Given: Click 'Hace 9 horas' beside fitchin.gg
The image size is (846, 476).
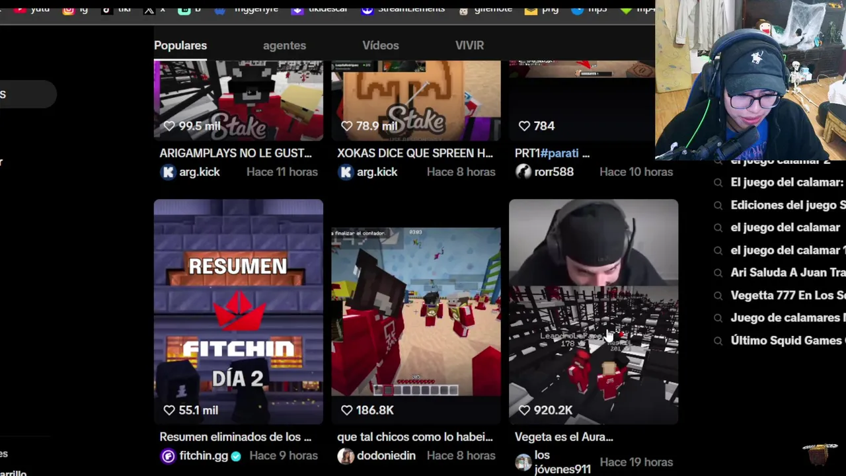Looking at the screenshot, I should [284, 456].
